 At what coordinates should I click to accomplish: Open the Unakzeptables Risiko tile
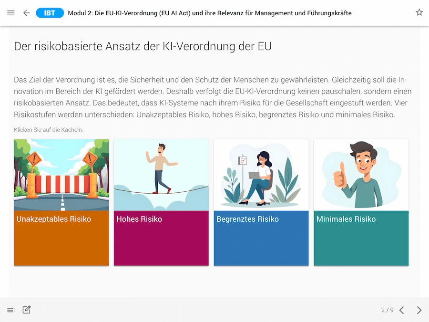tap(61, 202)
